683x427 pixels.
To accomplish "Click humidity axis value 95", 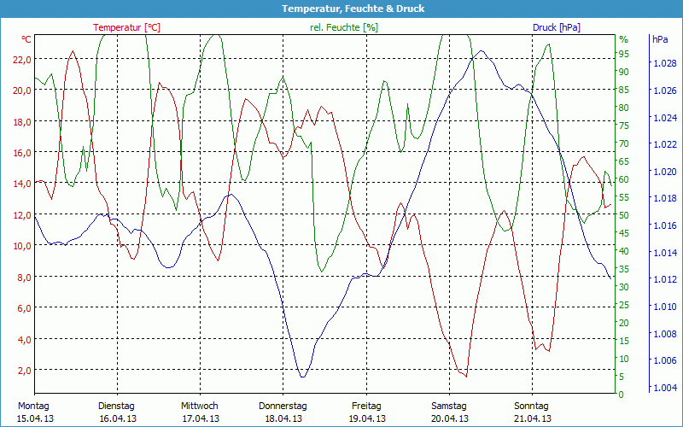I will [x=624, y=54].
